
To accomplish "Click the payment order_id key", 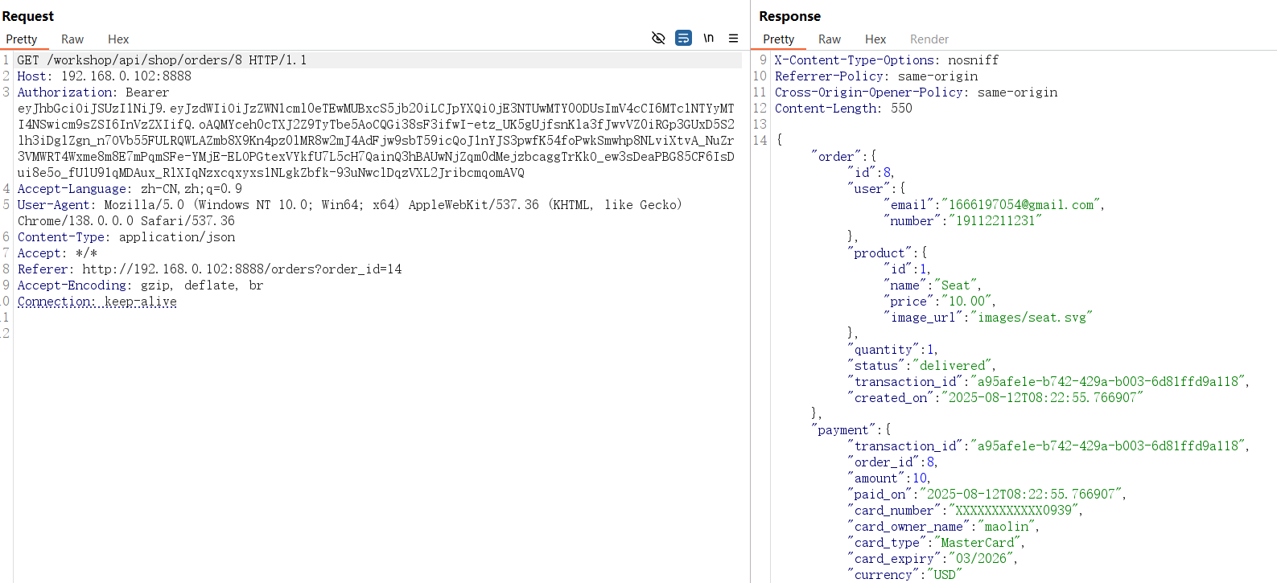I will pyautogui.click(x=884, y=462).
